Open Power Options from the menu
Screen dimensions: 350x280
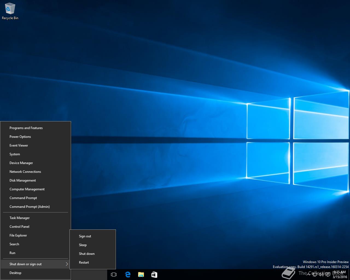[x=36, y=137]
